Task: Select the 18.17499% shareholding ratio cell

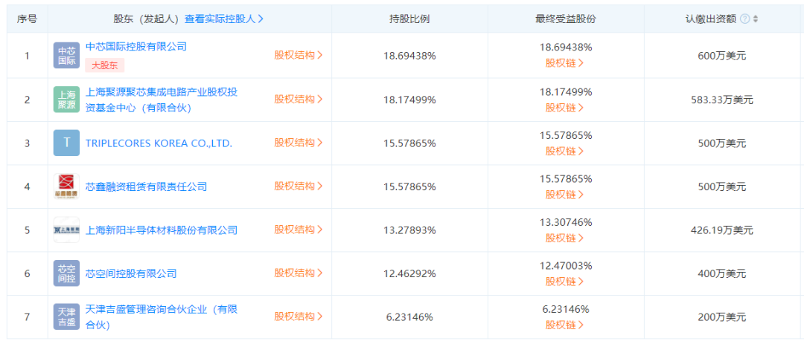Action: (x=409, y=100)
